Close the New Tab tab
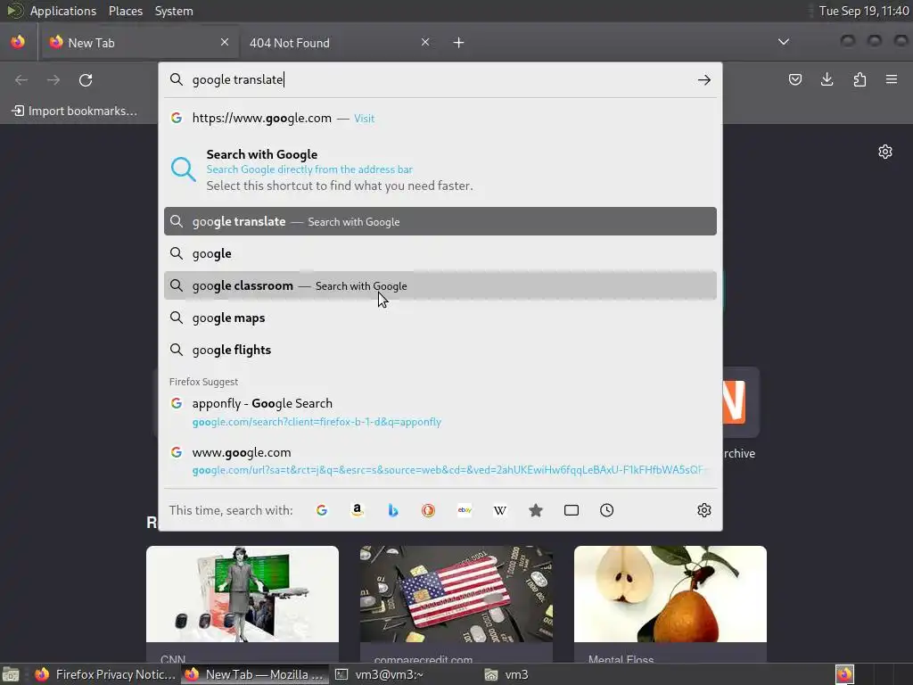 click(224, 42)
